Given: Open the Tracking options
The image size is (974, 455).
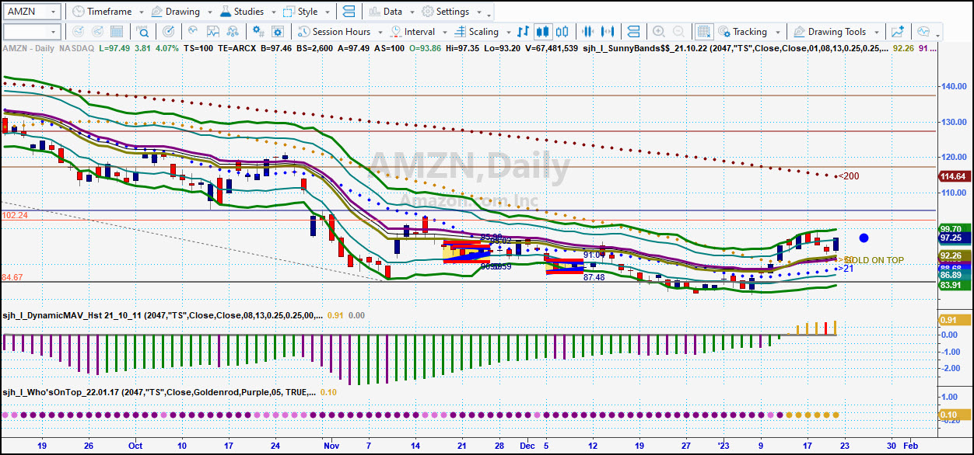Looking at the screenshot, I should pos(742,32).
